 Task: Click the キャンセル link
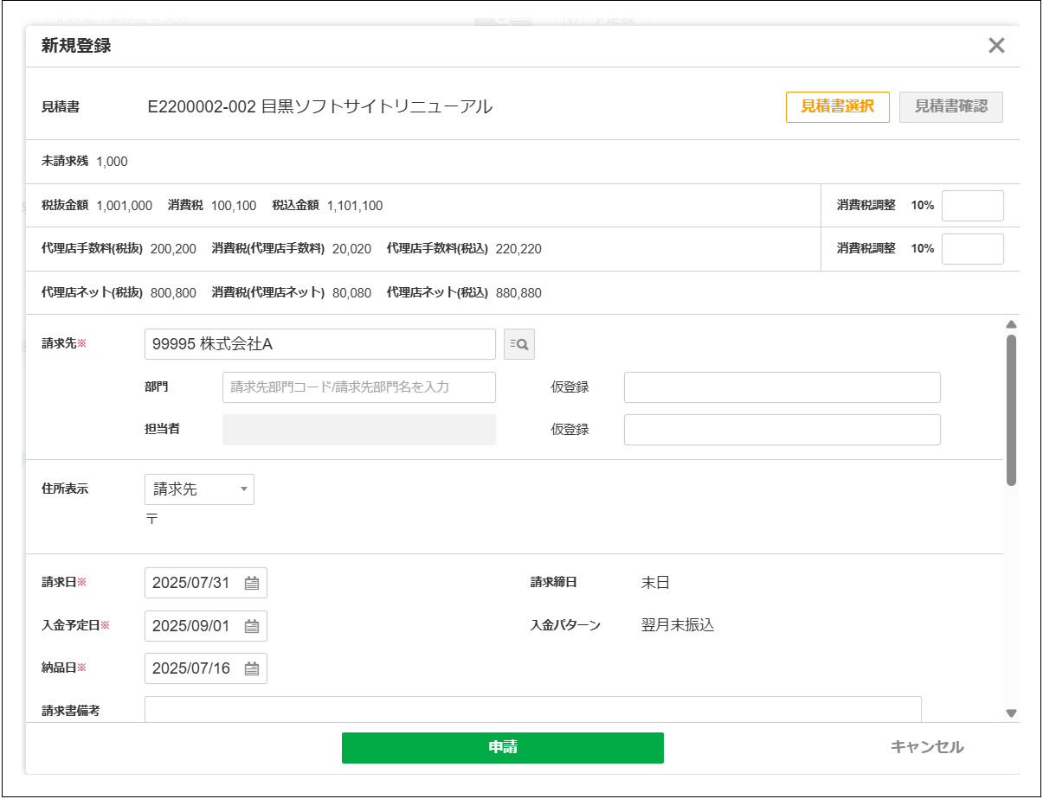tap(926, 747)
